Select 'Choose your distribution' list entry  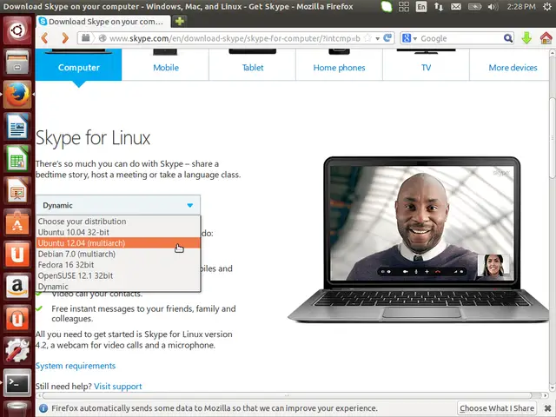pos(118,222)
